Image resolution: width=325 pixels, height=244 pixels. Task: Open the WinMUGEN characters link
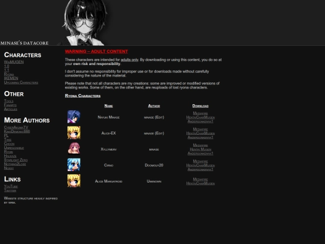coord(14,62)
